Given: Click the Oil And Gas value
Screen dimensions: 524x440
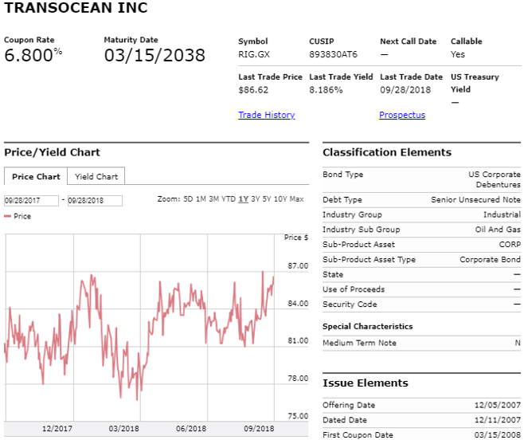Looking at the screenshot, I should click(x=498, y=230).
